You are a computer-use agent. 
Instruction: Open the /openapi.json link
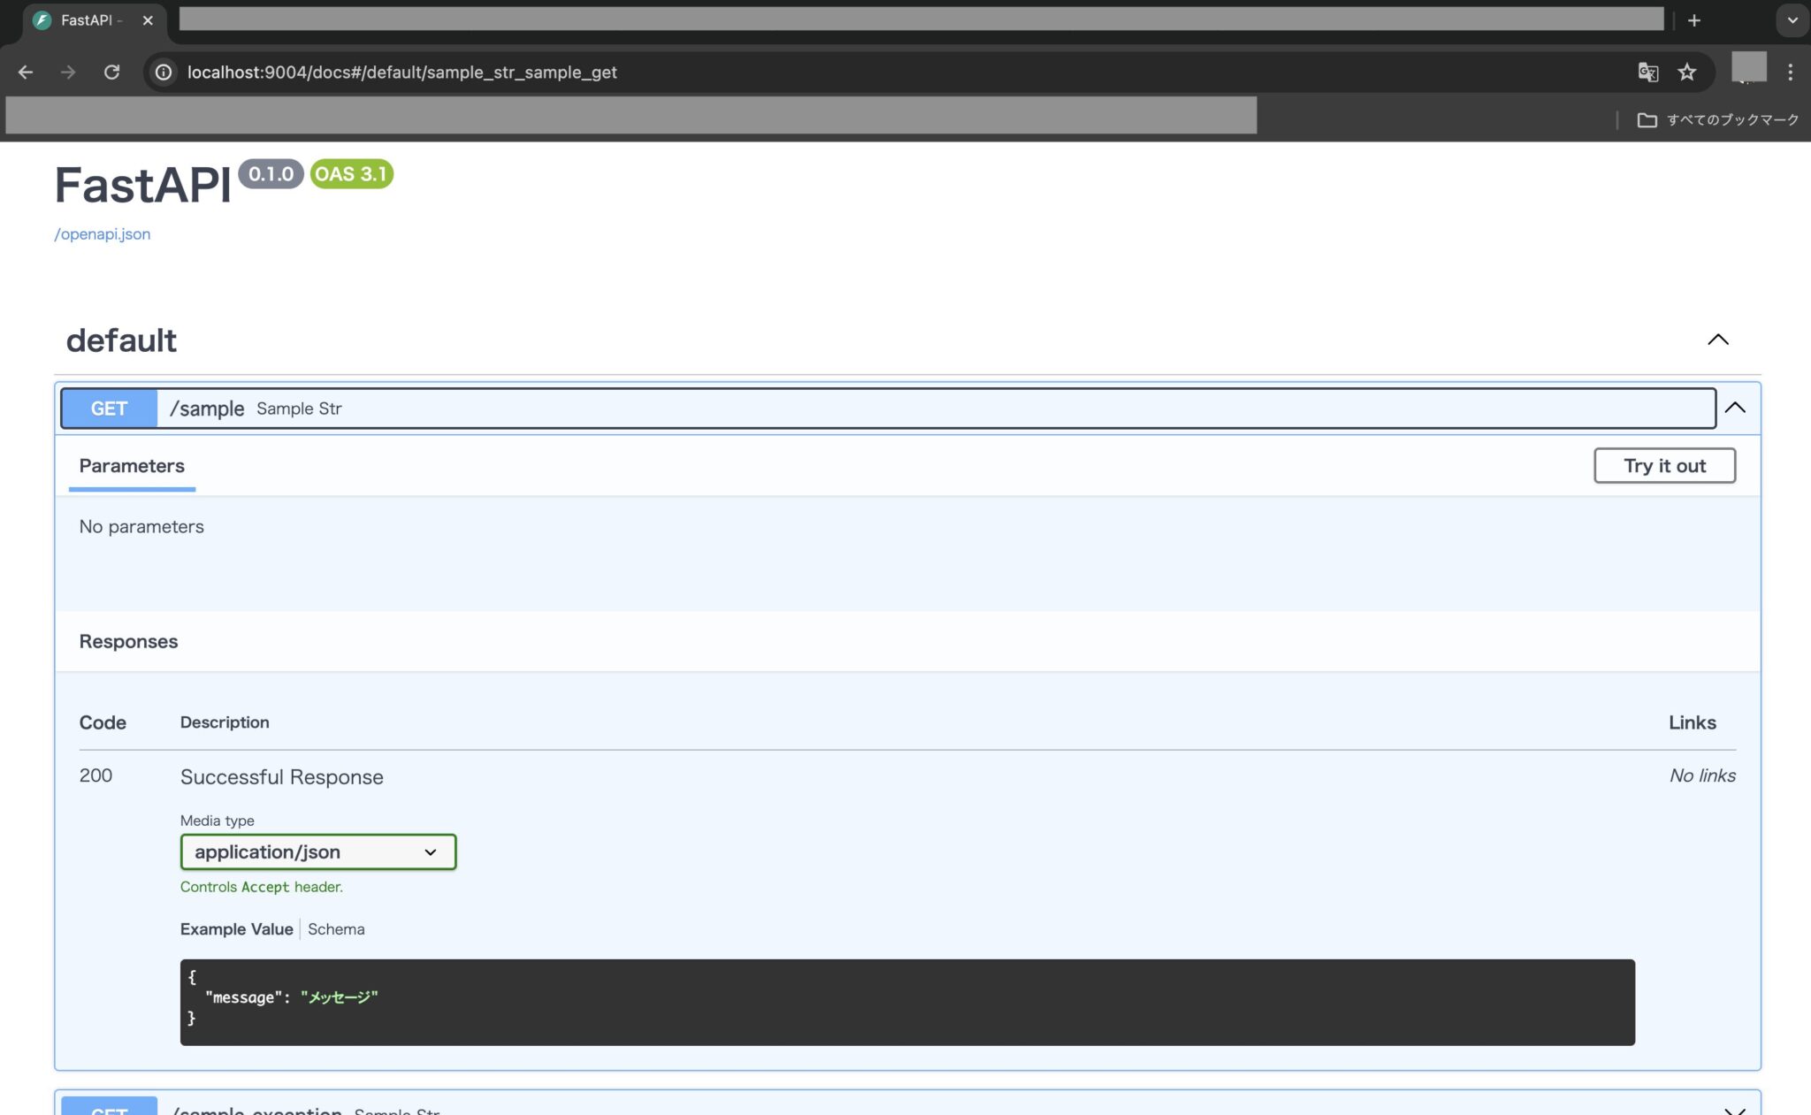coord(103,234)
